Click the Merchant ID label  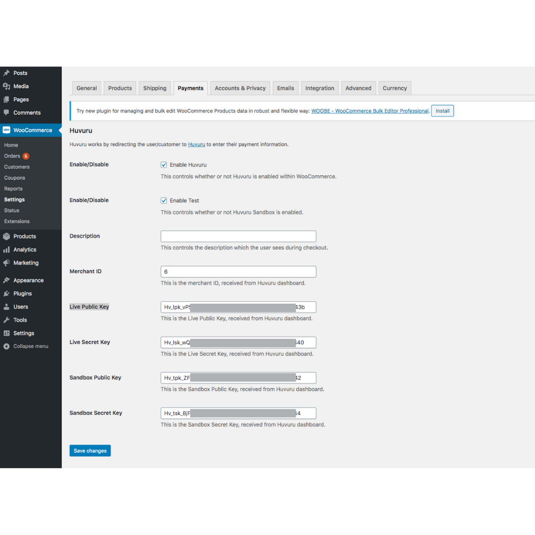pyautogui.click(x=85, y=271)
